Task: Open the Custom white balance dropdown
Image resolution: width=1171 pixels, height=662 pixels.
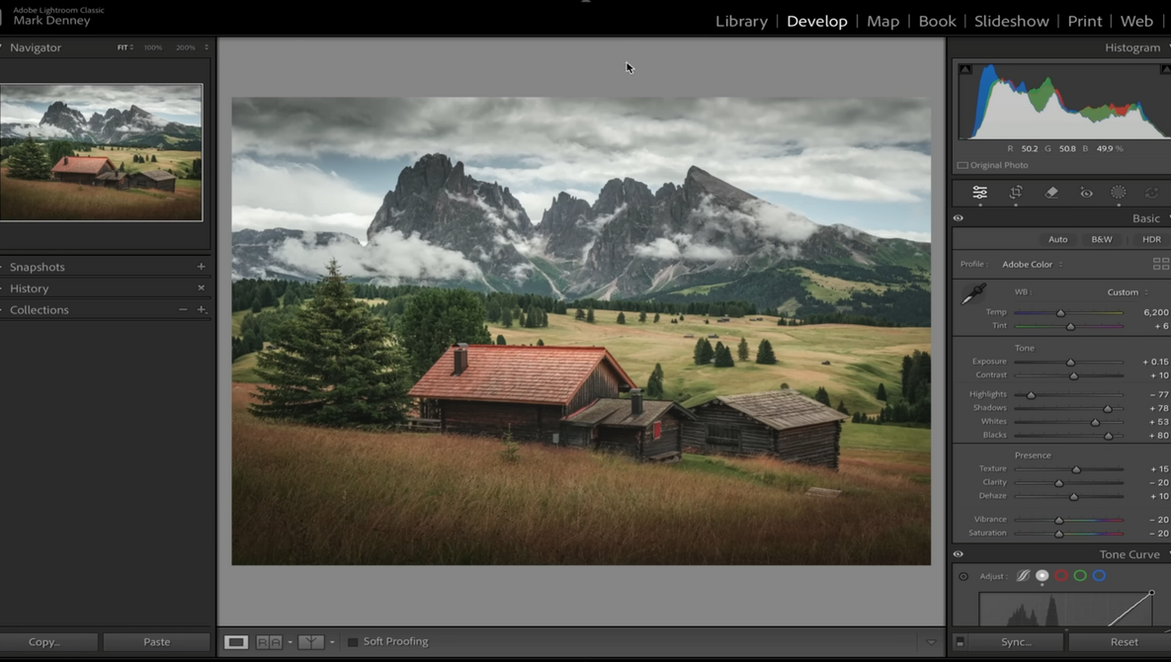Action: (1124, 291)
